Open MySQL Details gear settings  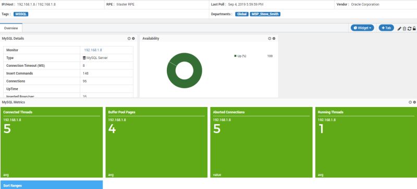133,38
